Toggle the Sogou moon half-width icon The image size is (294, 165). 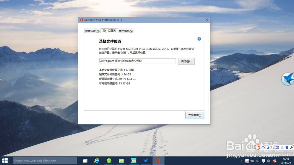(268, 147)
